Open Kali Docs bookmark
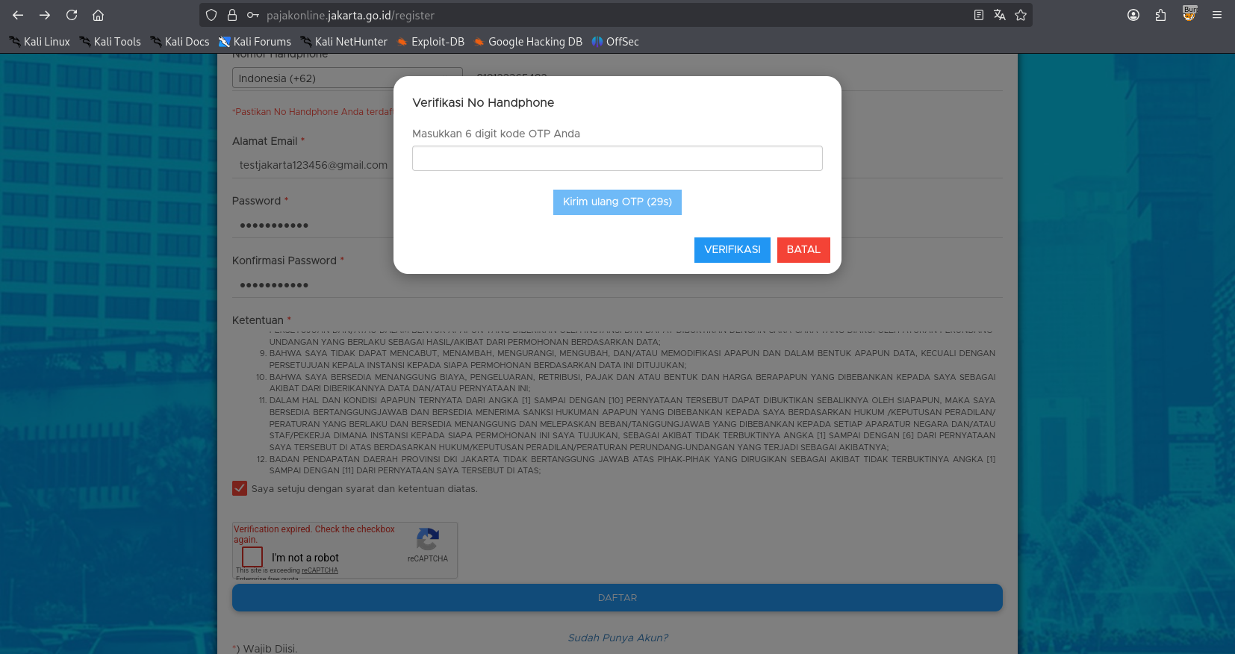The image size is (1235, 654). point(180,42)
